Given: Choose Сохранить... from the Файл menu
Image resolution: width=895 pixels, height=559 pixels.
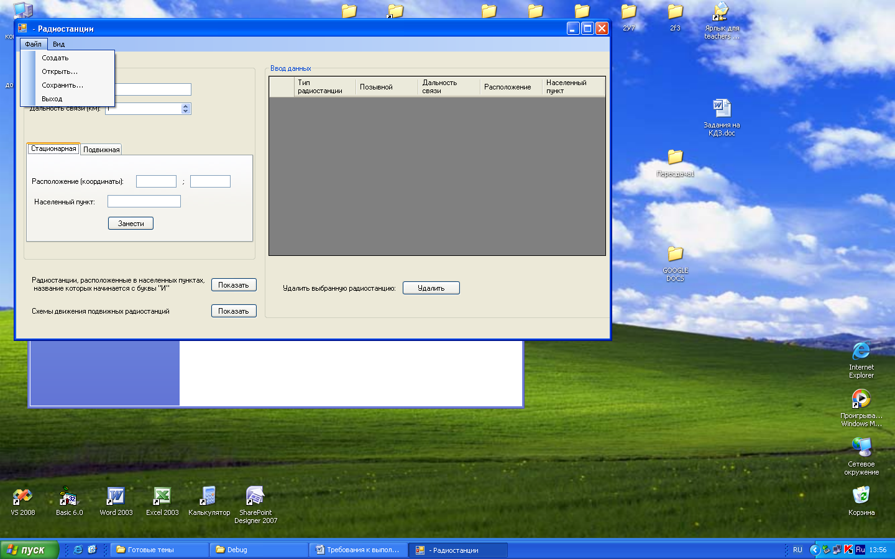Looking at the screenshot, I should 68,85.
